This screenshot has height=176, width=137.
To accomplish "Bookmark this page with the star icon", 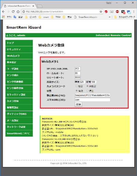I will [101, 12].
